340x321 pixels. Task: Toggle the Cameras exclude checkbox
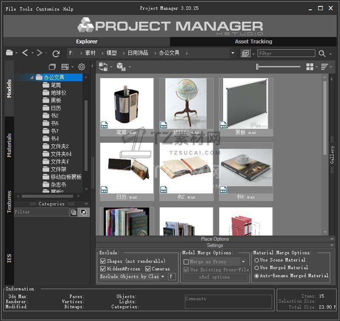[148, 269]
